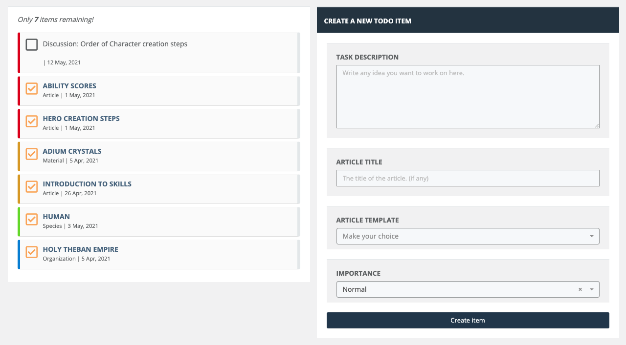This screenshot has height=345, width=626.
Task: Untick the Adium Crystals checkbox
Action: click(32, 154)
